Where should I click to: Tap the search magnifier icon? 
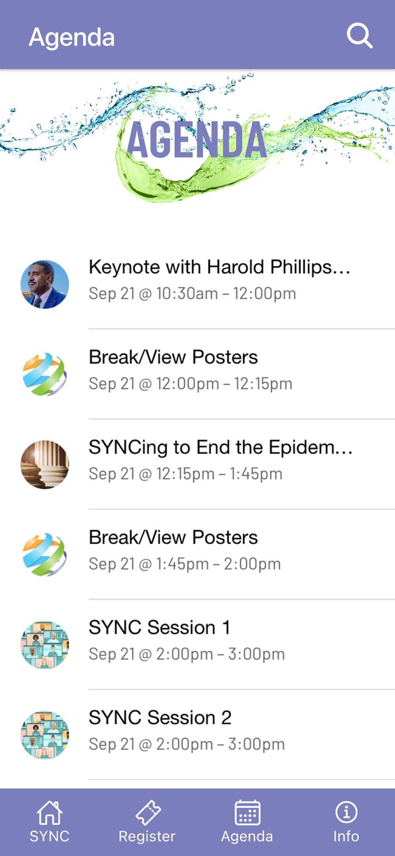pyautogui.click(x=360, y=36)
